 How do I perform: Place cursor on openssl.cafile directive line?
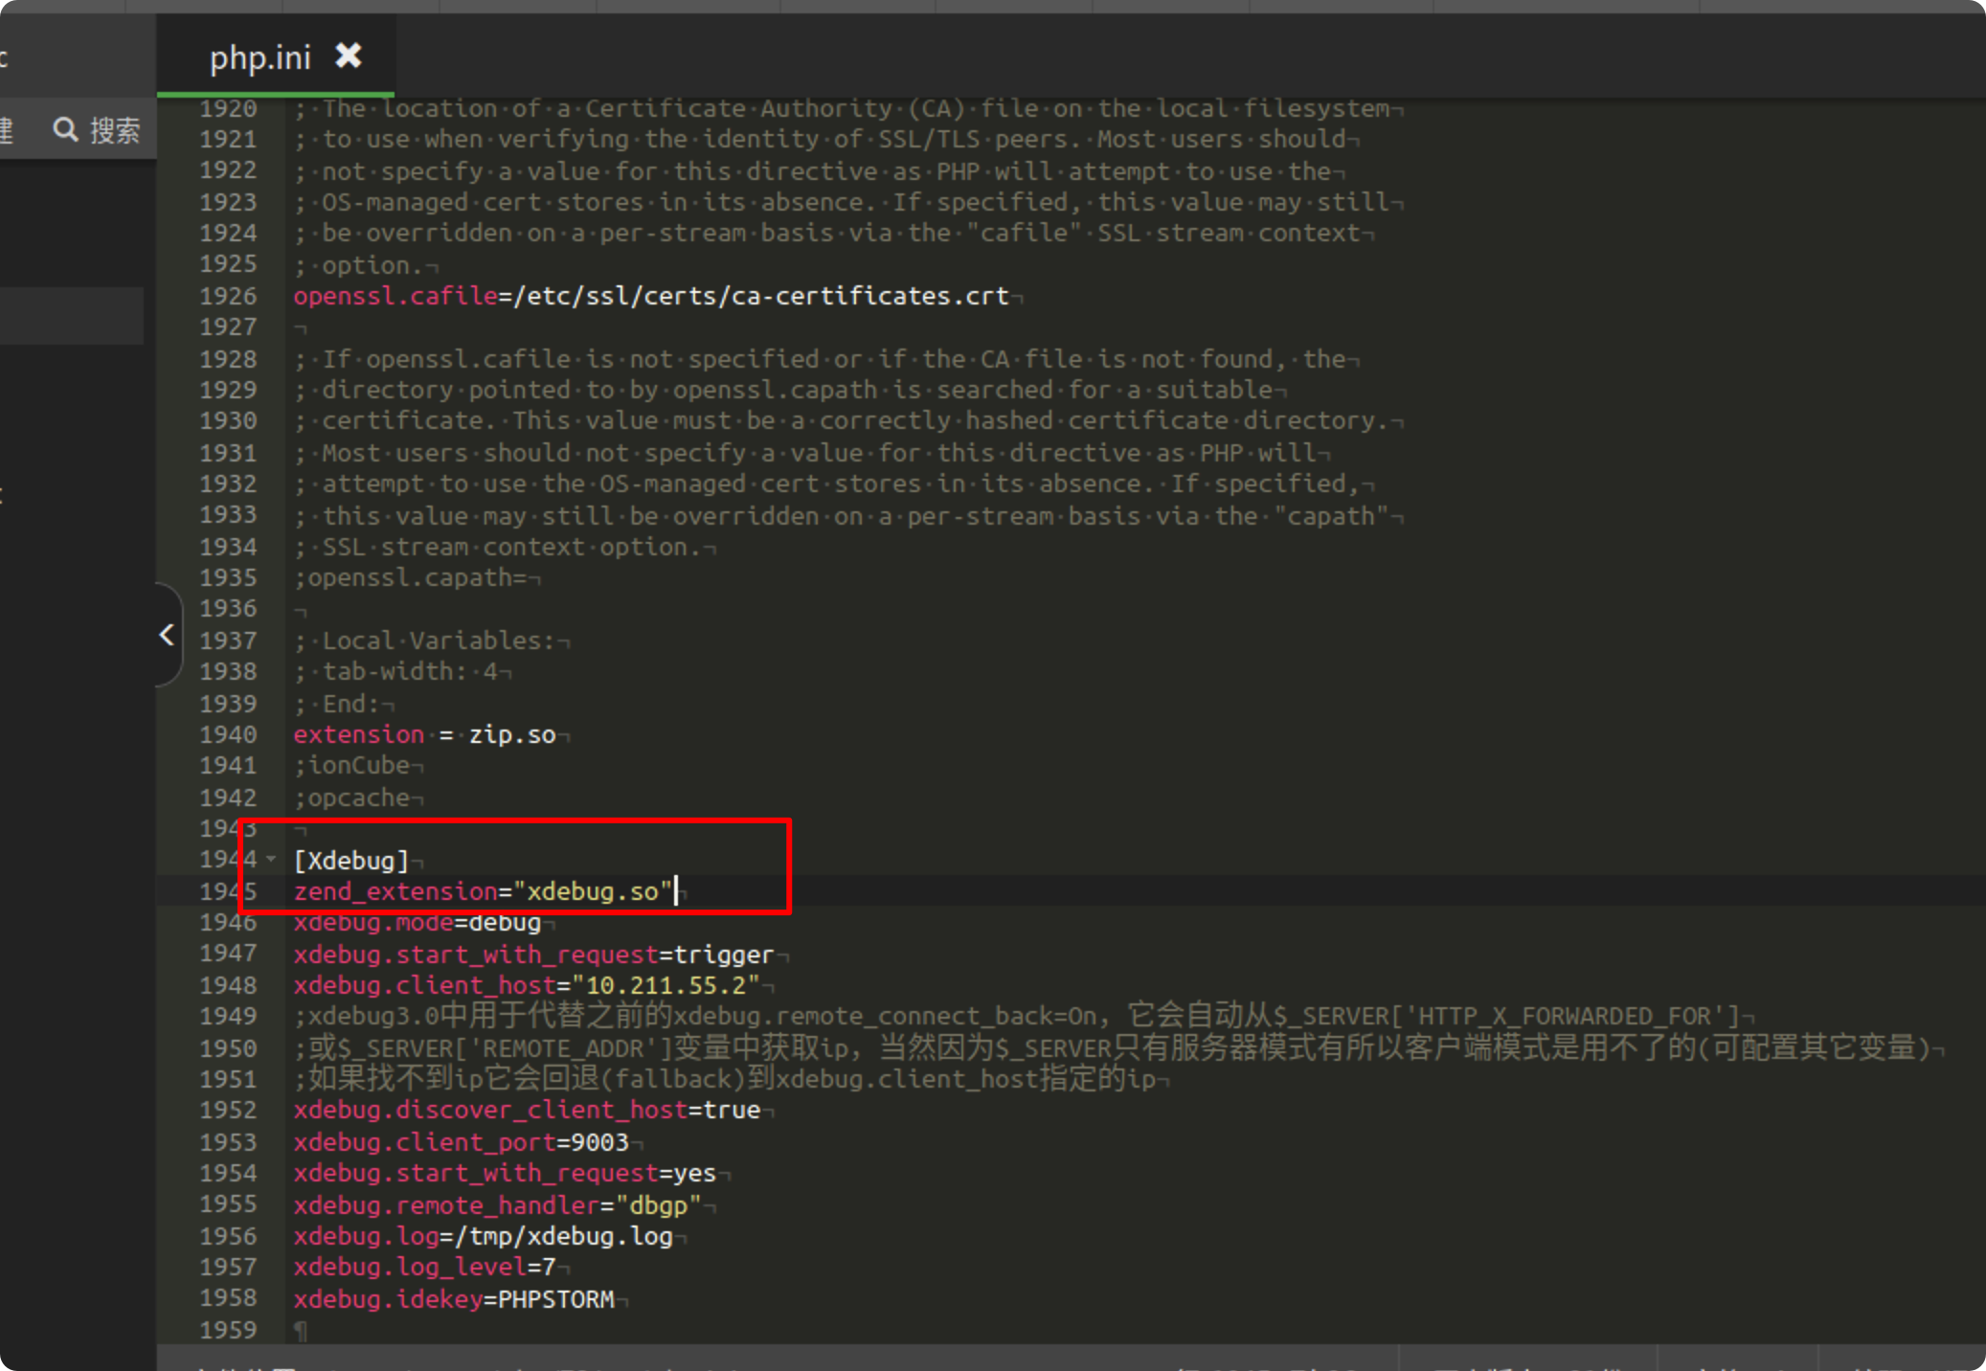click(x=651, y=296)
